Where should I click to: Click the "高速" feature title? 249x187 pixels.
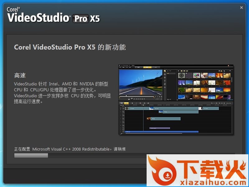(20, 75)
